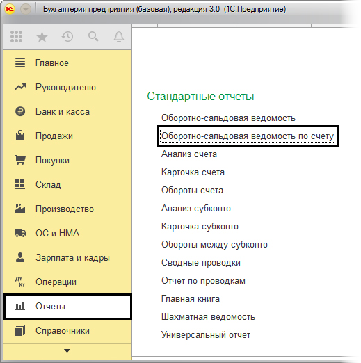Expand the title bar dropdown arrow button

[x=26, y=9]
